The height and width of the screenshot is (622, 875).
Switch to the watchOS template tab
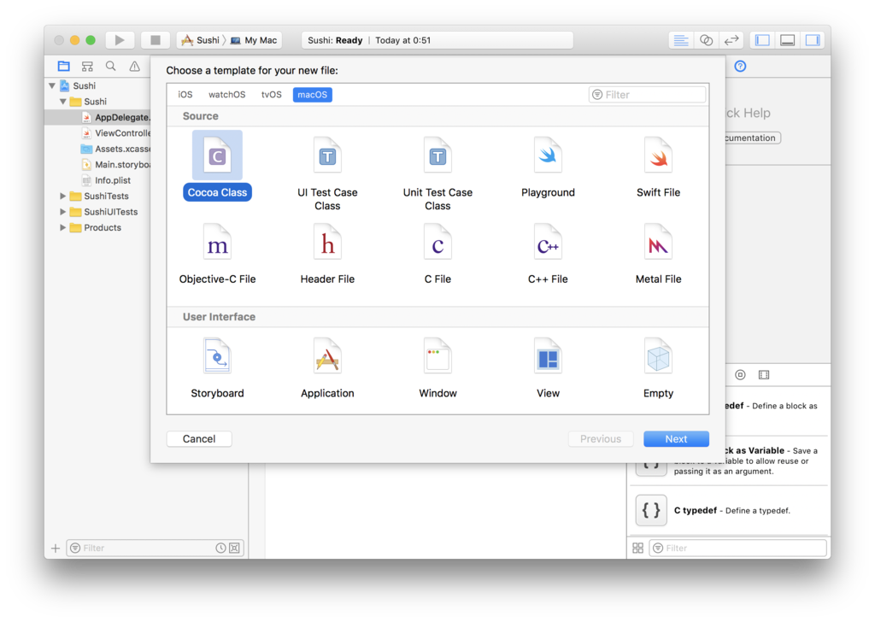pos(226,94)
